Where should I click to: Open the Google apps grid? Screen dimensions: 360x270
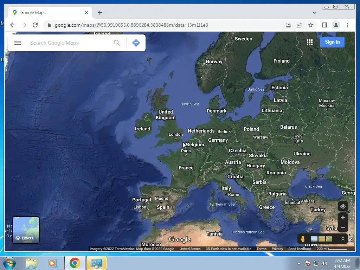pyautogui.click(x=309, y=42)
